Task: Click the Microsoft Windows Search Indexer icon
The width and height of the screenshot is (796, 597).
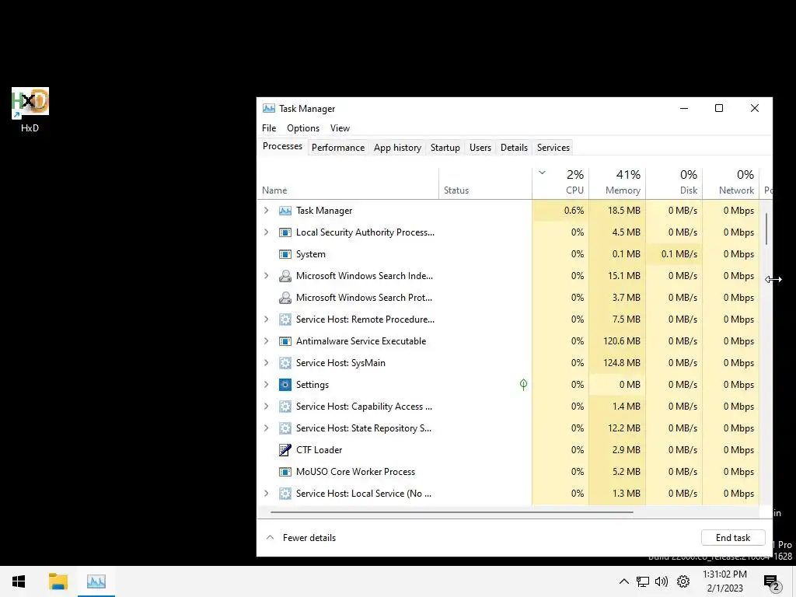Action: click(x=285, y=276)
